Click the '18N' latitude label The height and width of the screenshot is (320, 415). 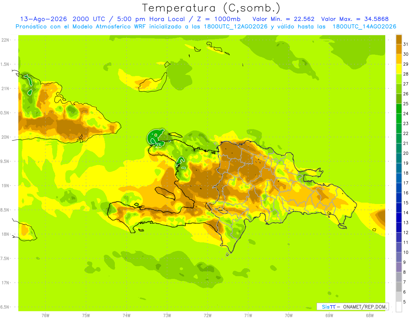point(5,234)
